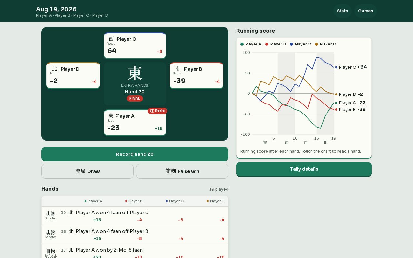Record a 流局 Draw
413x258 pixels.
pos(87,171)
